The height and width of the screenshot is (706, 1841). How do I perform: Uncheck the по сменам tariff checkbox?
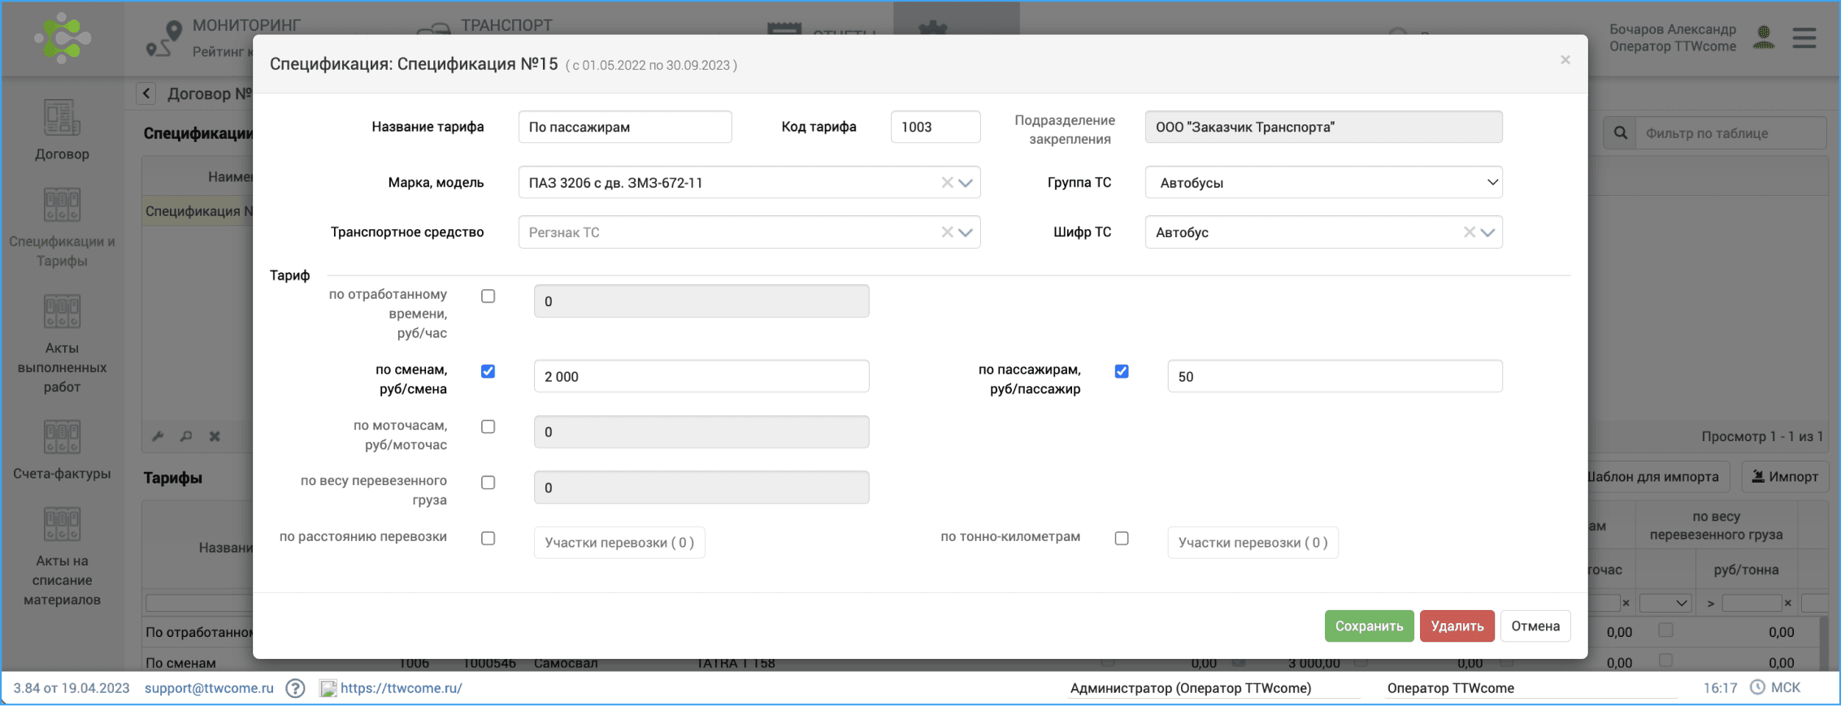point(488,371)
